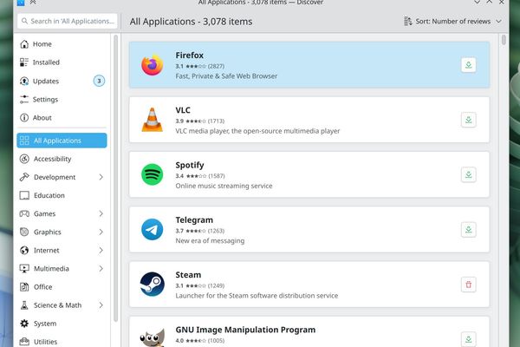Image resolution: width=520 pixels, height=347 pixels.
Task: Click the green Spotify logo
Action: [153, 174]
